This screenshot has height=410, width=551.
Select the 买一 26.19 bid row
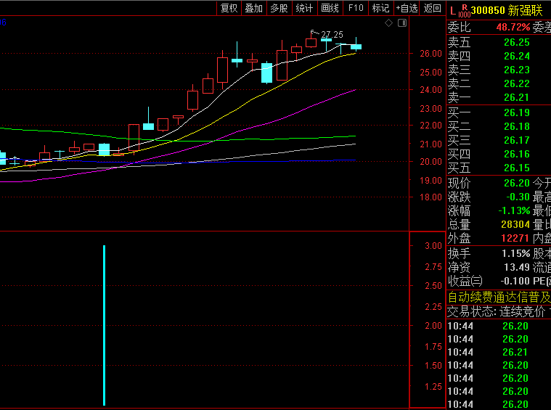point(499,112)
